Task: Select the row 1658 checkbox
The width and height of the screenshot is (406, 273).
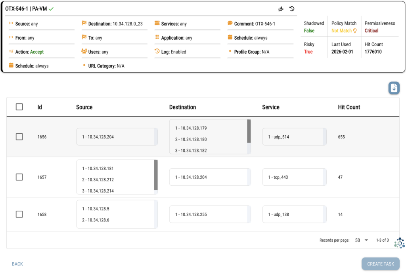Action: (19, 214)
